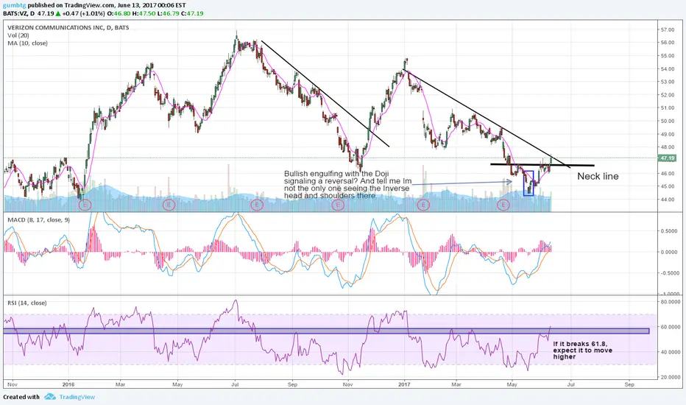Click the BATS:VZ ticker symbol in the header
686x405 pixels.
(x=16, y=13)
